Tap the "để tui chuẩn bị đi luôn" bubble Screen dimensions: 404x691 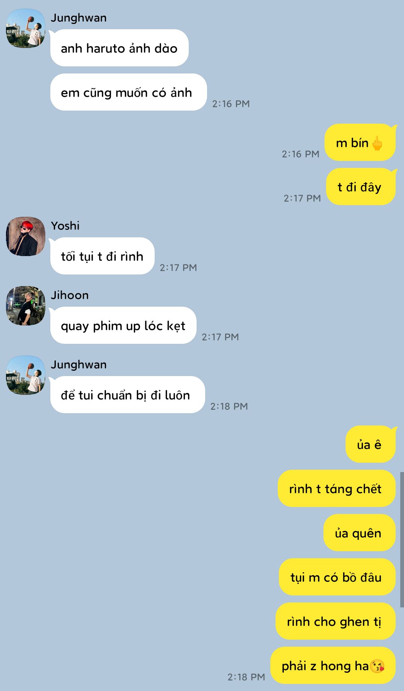[128, 395]
